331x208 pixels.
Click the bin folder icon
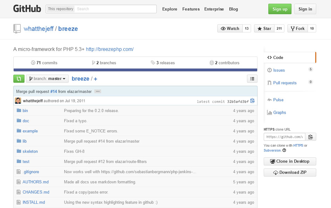pos(19,110)
